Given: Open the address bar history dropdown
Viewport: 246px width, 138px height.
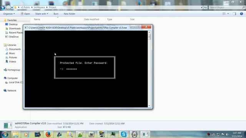Looking at the screenshot, I should (201, 7).
